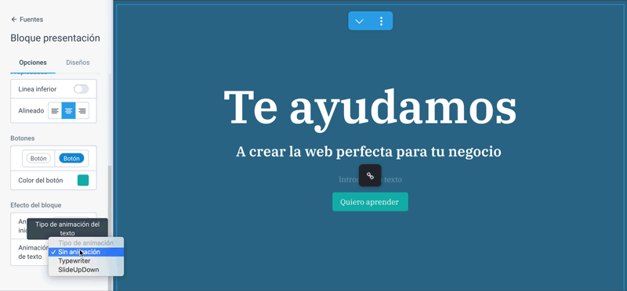Align text to the right
The height and width of the screenshot is (291, 627).
[x=82, y=110]
